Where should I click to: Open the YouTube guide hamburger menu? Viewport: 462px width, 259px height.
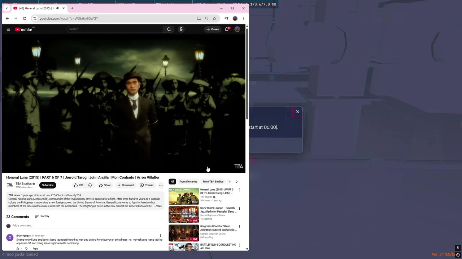(8, 29)
